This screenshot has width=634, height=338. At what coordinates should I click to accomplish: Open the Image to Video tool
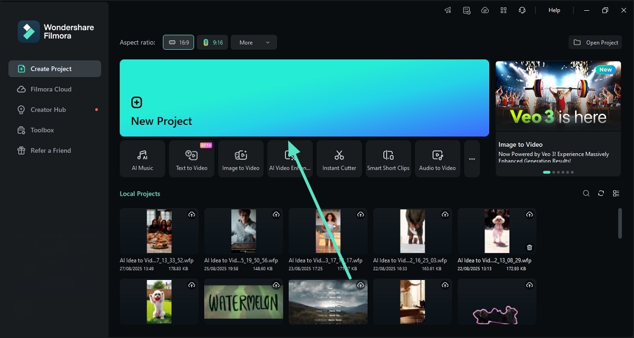[241, 159]
